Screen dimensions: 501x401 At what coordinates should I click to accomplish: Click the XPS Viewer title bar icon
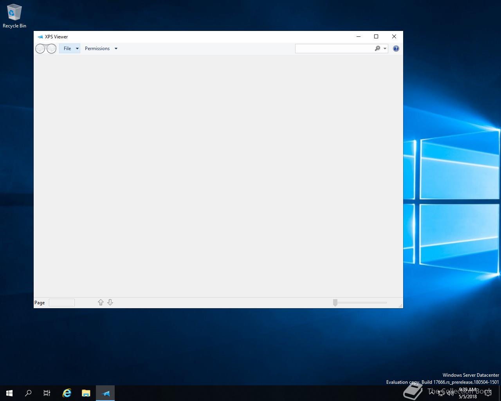pos(40,37)
